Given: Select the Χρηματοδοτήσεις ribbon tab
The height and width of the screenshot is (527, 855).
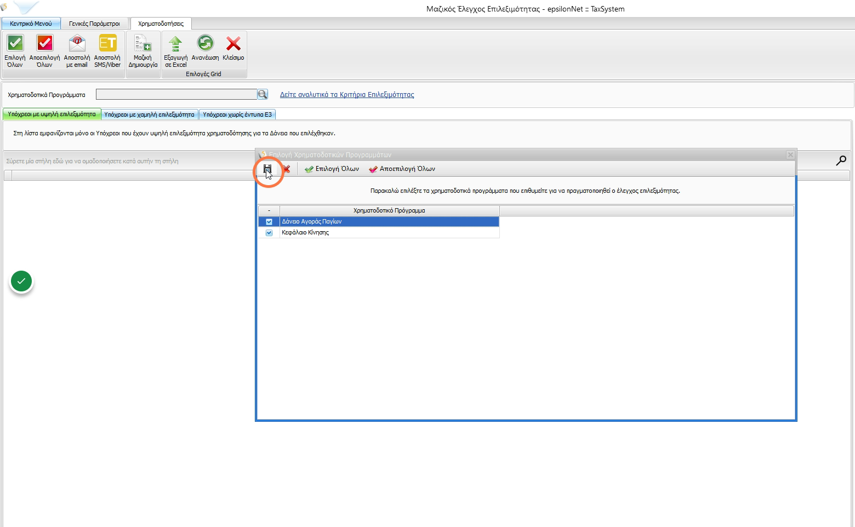Looking at the screenshot, I should [161, 24].
